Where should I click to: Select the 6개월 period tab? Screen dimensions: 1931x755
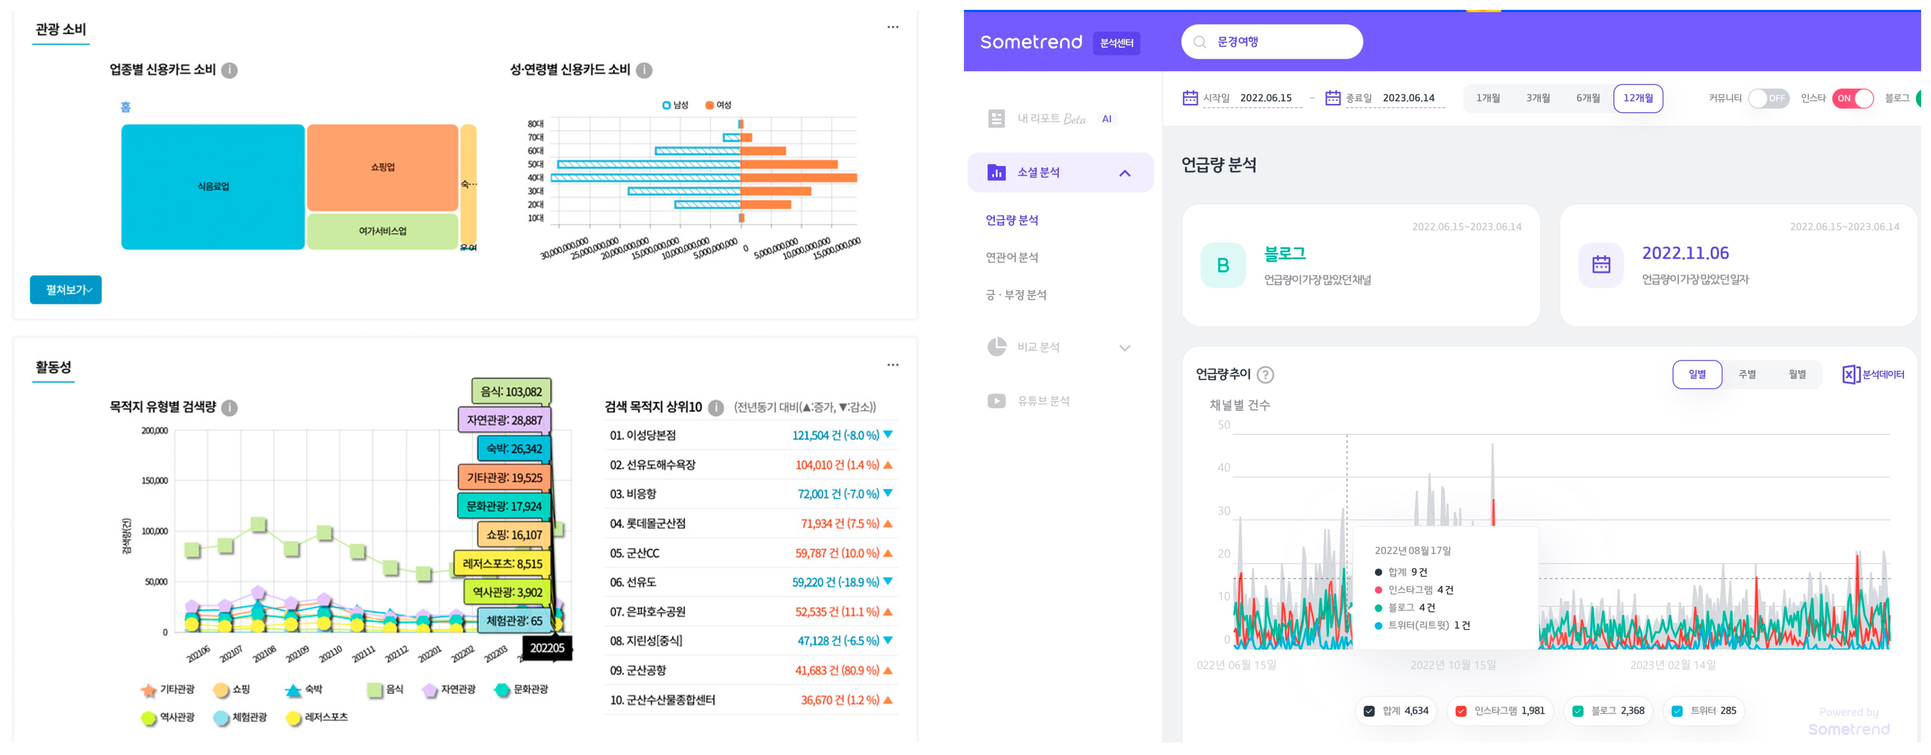(x=1588, y=99)
